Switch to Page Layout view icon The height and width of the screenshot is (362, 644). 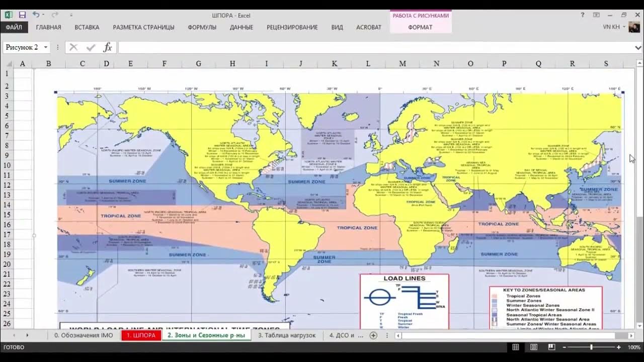click(534, 347)
